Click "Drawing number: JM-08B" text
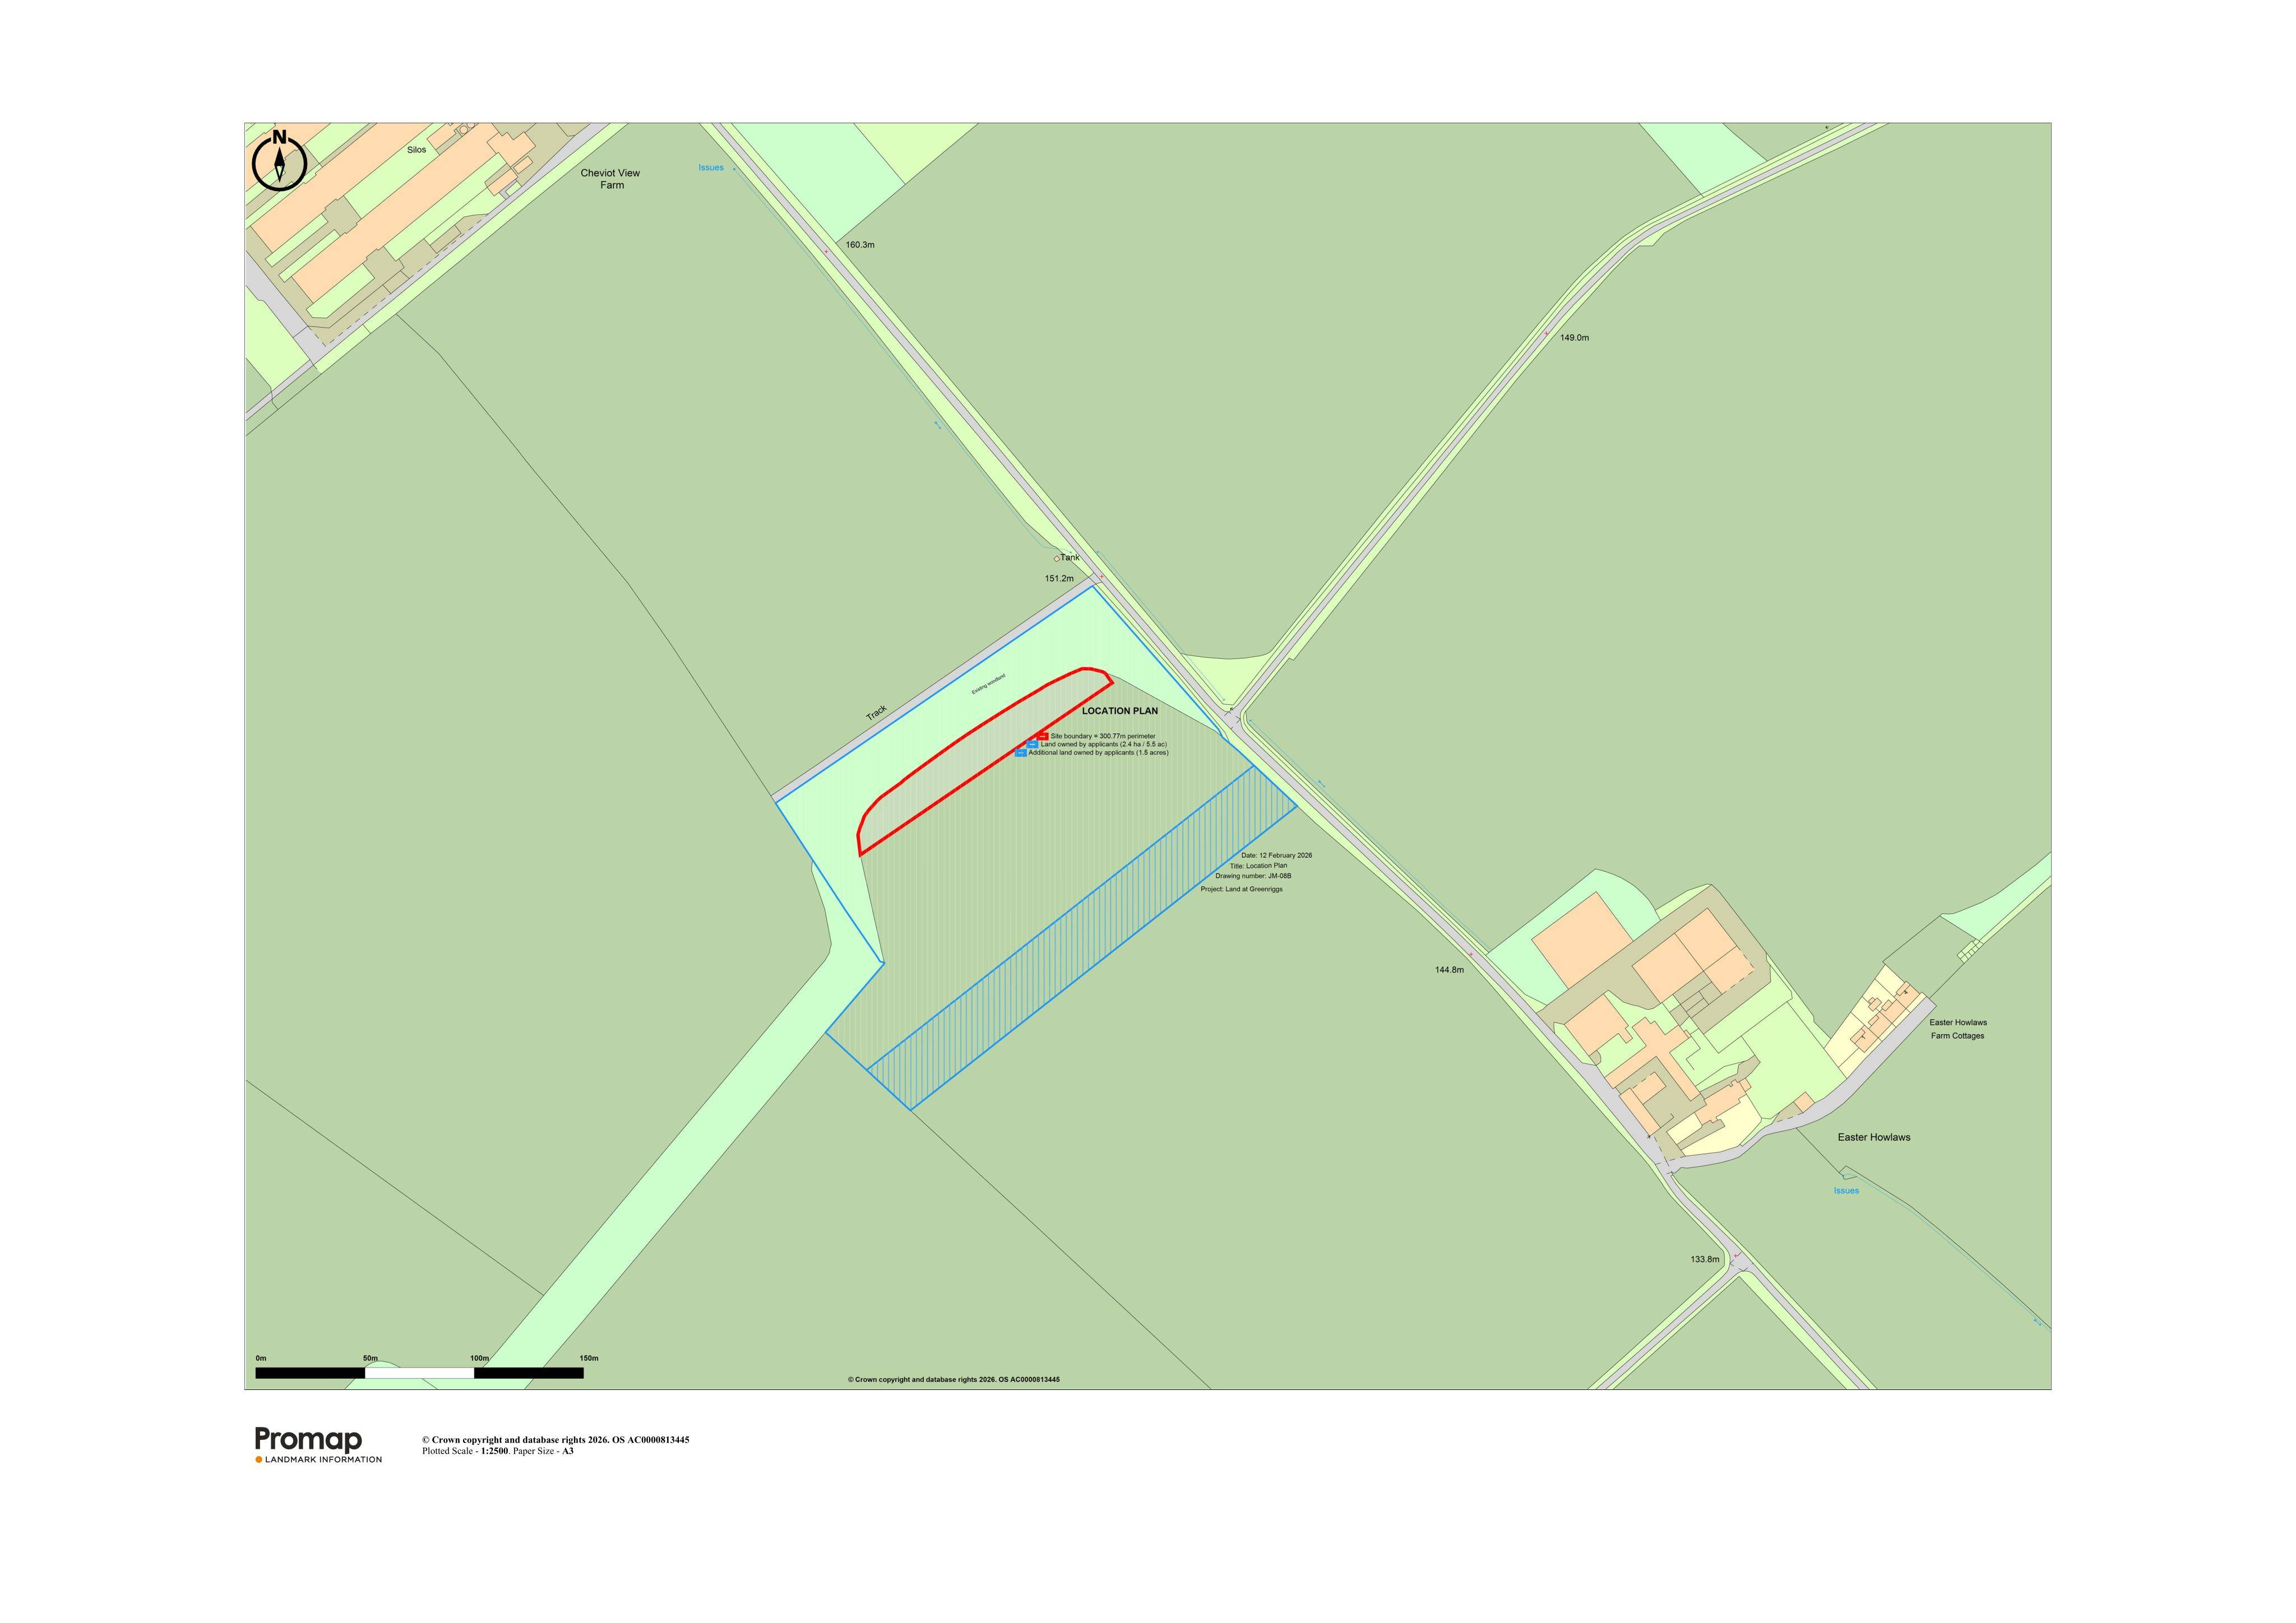This screenshot has height=1623, width=2296. pyautogui.click(x=1254, y=876)
